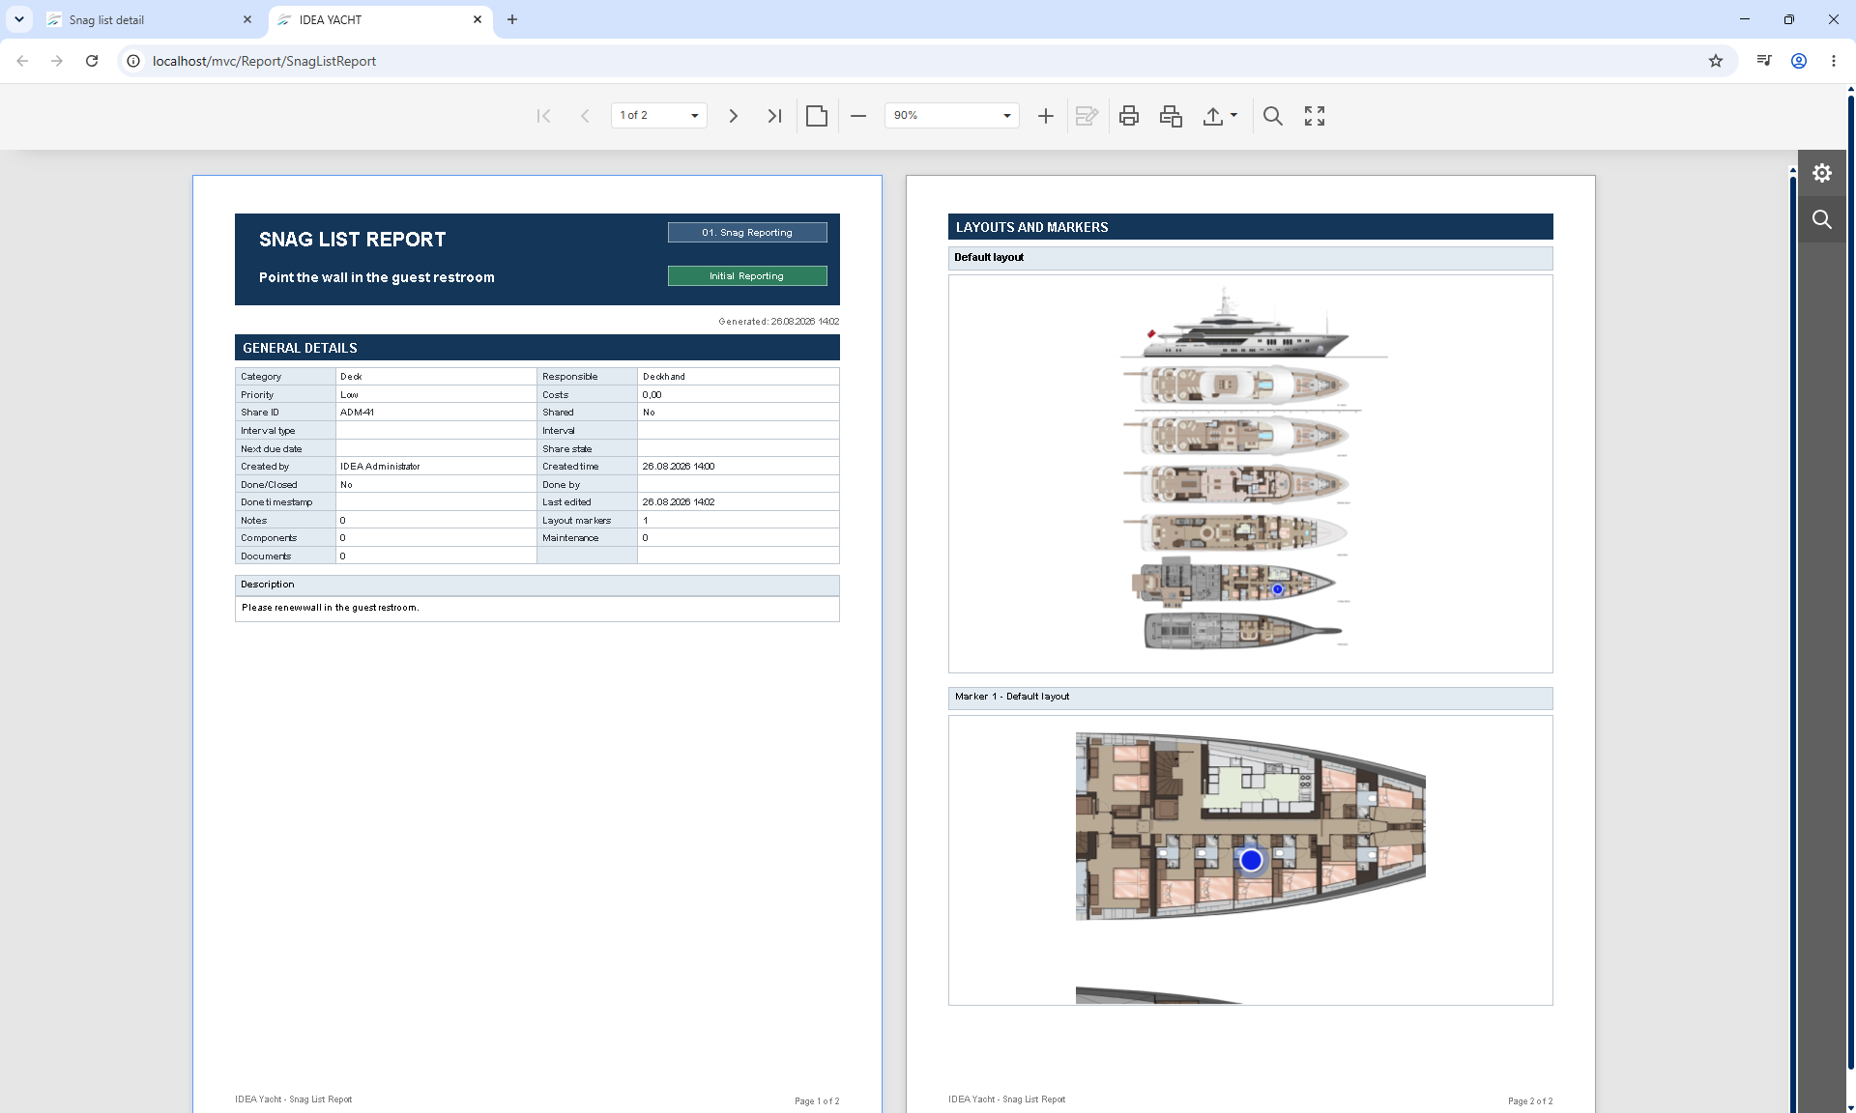Select the IDEA YACHT browser tab
The height and width of the screenshot is (1113, 1856).
(381, 20)
